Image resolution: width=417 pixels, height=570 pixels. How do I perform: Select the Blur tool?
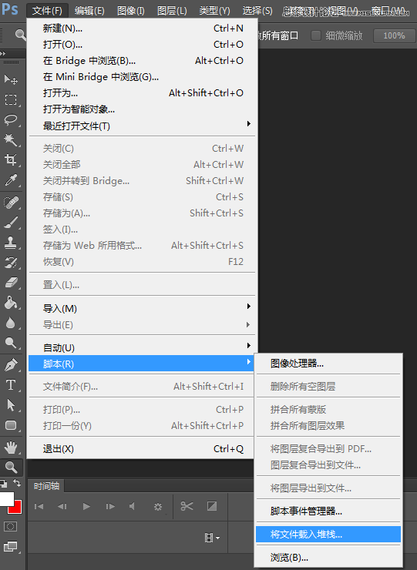coord(11,323)
